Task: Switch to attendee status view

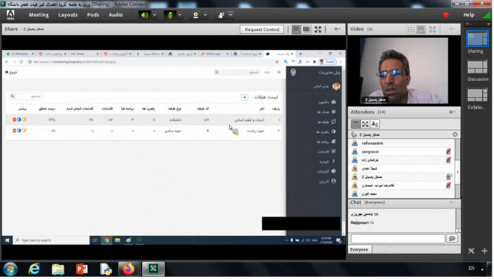Action: point(375,124)
